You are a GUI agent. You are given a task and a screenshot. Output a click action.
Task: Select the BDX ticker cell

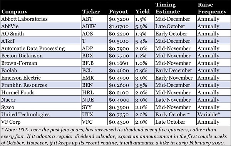pyautogui.click(x=94, y=55)
